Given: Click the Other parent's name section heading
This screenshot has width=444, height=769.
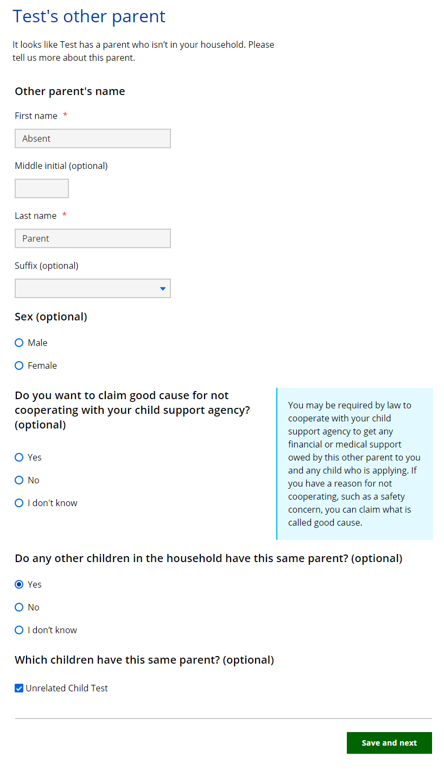Looking at the screenshot, I should coord(70,91).
